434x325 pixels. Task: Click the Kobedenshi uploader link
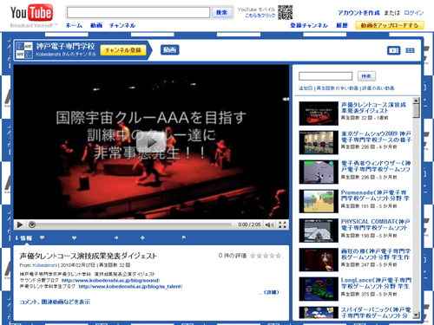point(45,265)
